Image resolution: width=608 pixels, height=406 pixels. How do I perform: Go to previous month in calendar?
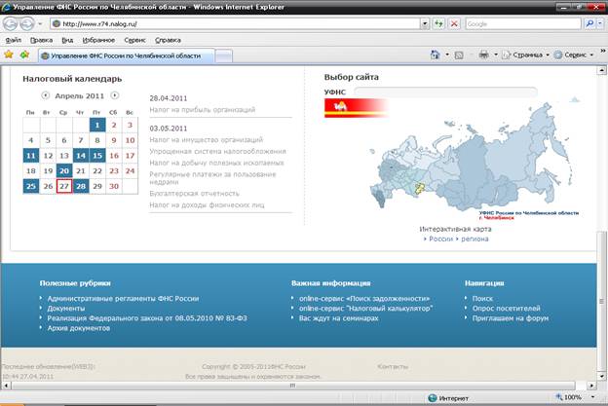point(45,95)
